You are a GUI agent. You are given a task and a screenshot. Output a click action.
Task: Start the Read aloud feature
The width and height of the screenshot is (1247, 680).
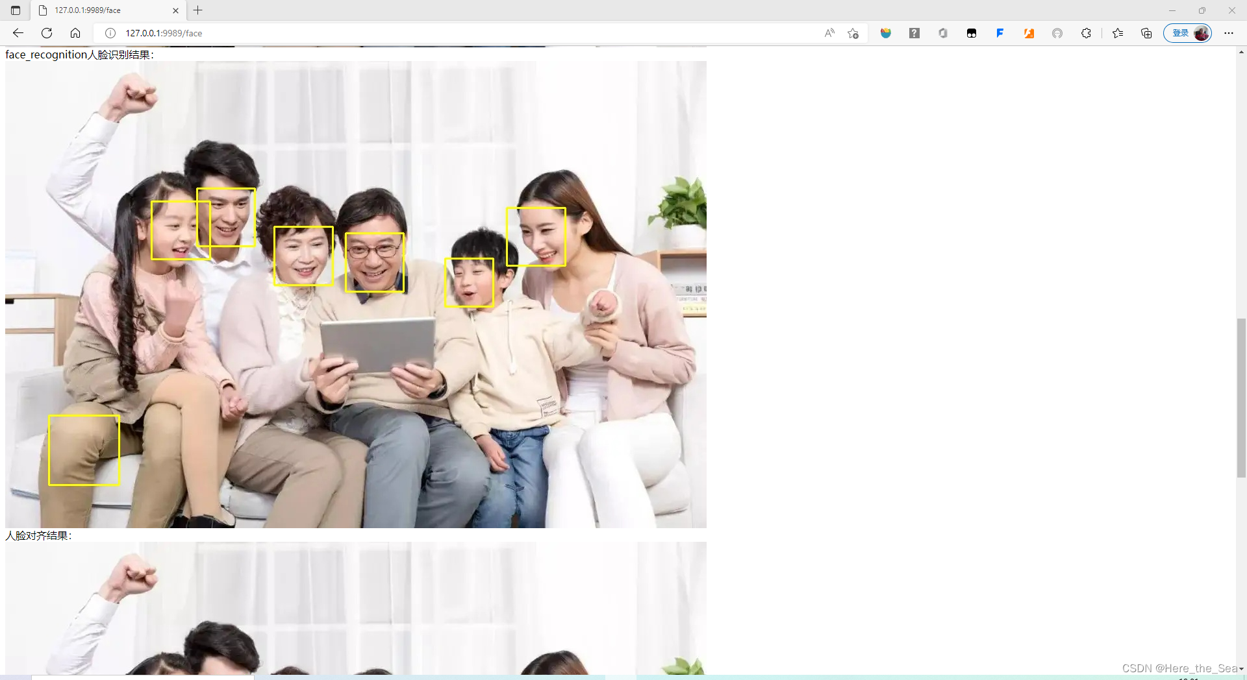click(829, 33)
